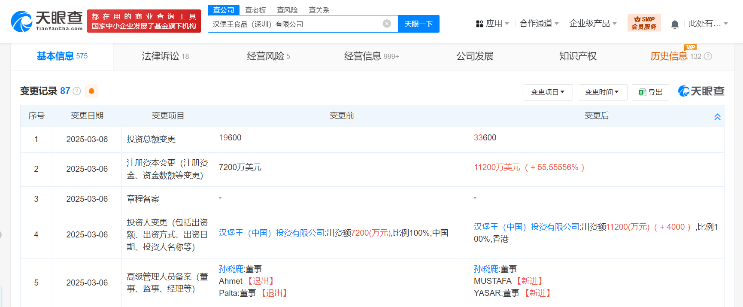Click the Tianyancha logo in header
Image resolution: width=743 pixels, height=307 pixels.
pos(46,21)
